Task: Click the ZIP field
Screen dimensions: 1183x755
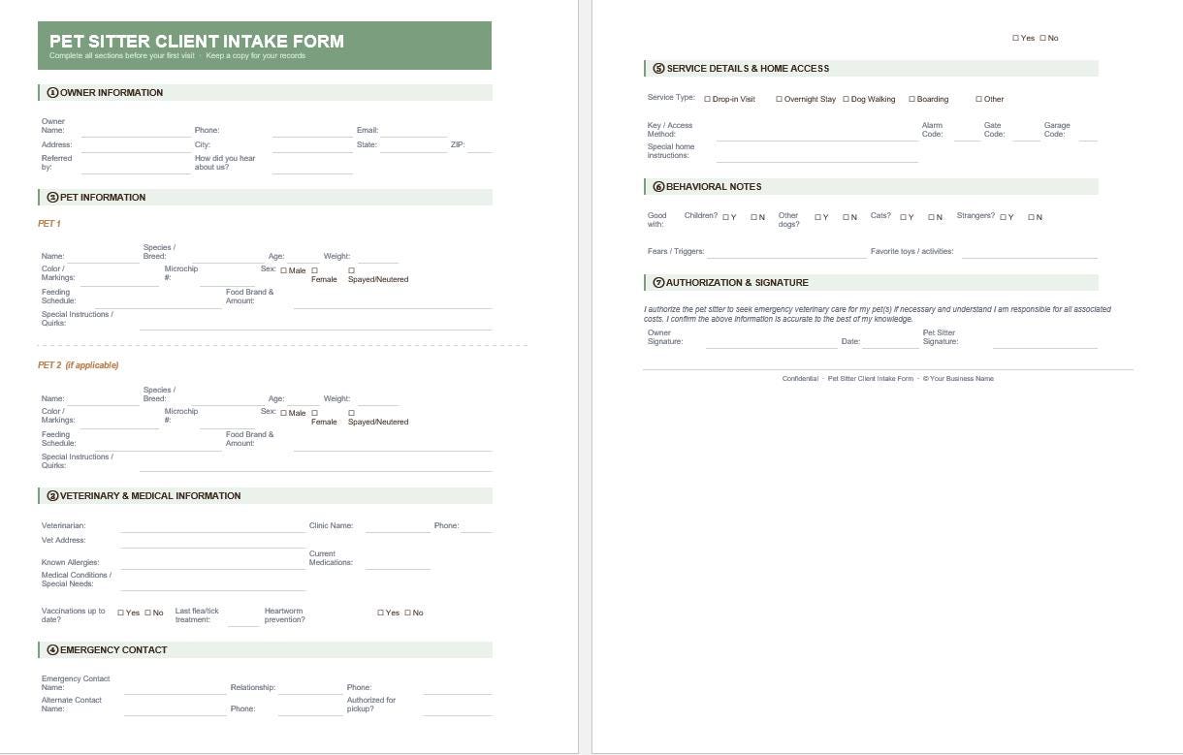Action: pyautogui.click(x=480, y=146)
